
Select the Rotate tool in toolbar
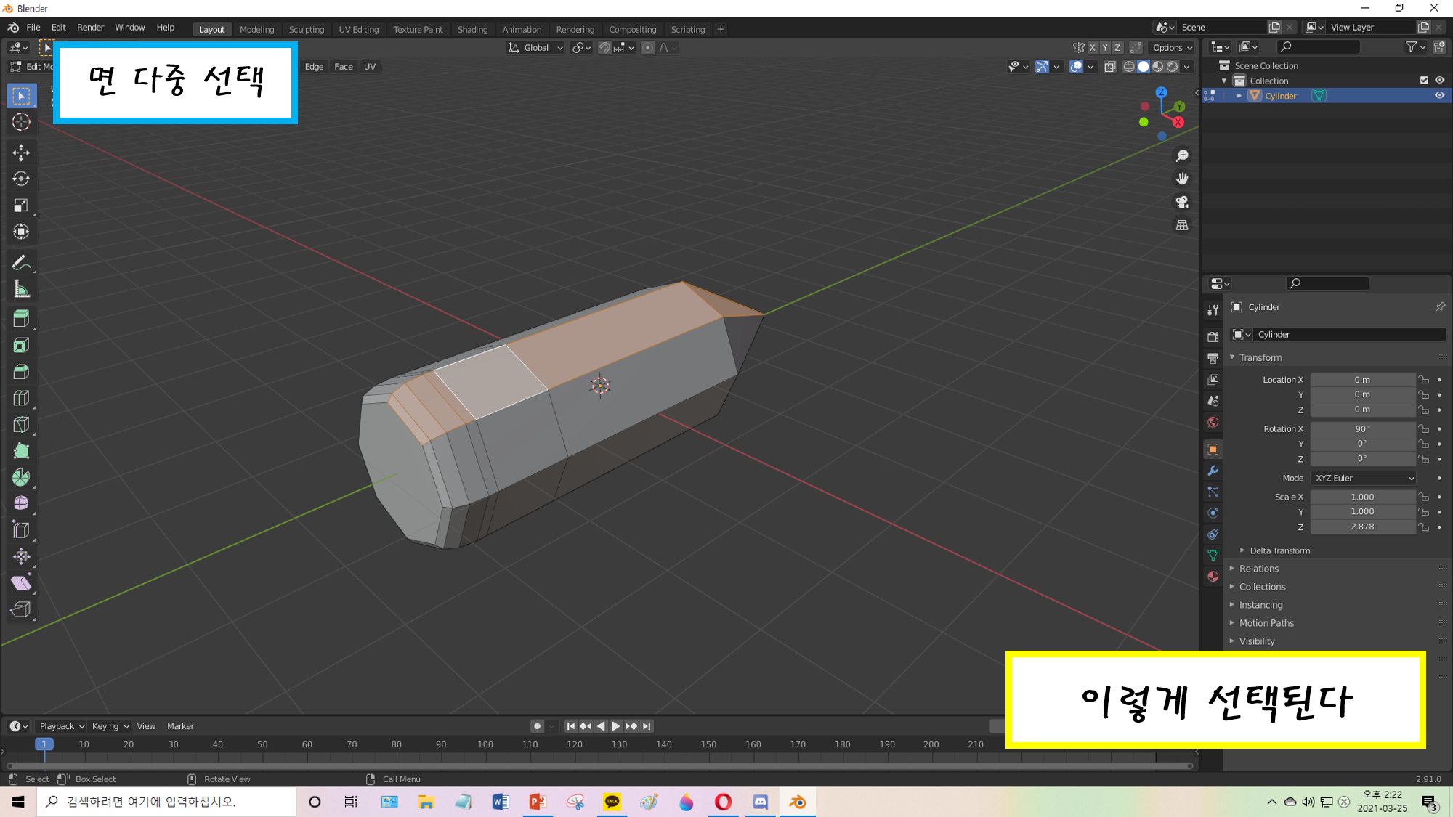[x=21, y=179]
